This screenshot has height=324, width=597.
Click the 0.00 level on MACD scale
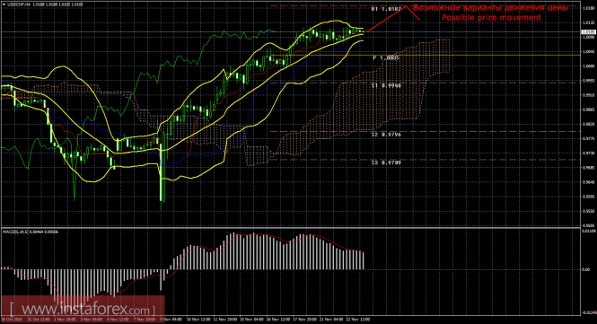click(586, 269)
